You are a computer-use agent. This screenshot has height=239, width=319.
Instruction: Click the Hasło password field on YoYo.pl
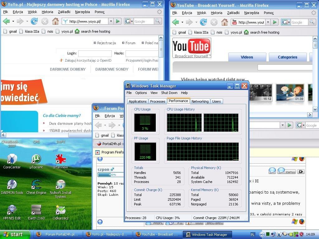point(142,54)
